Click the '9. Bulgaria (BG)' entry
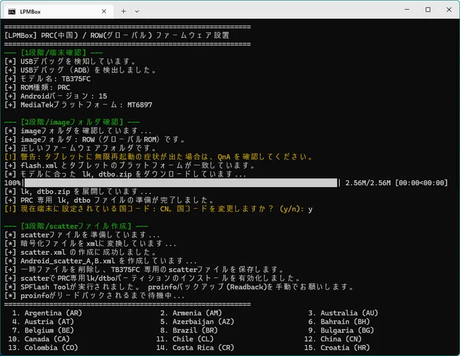The height and width of the screenshot is (356, 460). [341, 330]
